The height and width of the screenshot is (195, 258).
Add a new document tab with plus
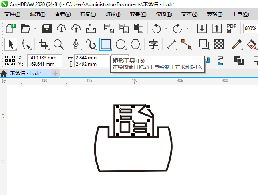[55, 73]
